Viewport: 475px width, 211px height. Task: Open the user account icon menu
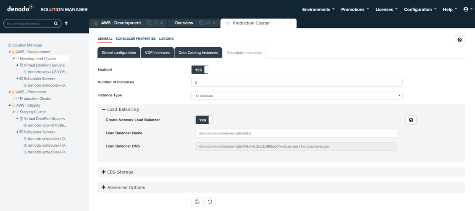tap(466, 9)
